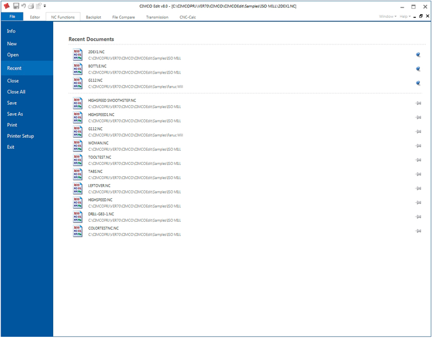432x338 pixels.
Task: Open recent file name BOTTLE.NC
Action: [x=98, y=66]
